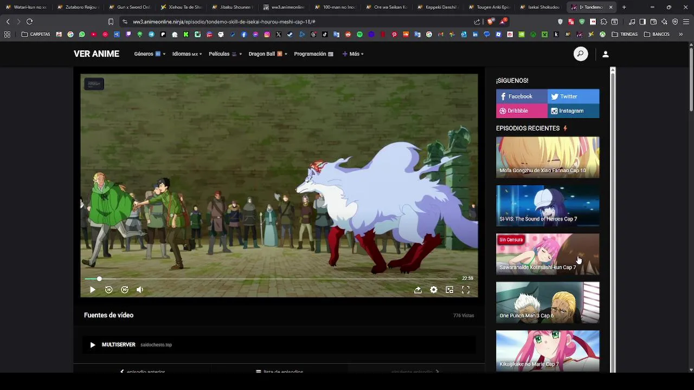
Task: Open the TIENDAS bookmarks folder
Action: coord(625,34)
